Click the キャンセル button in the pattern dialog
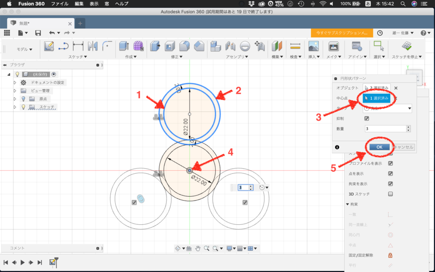The image size is (435, 272). (x=404, y=147)
